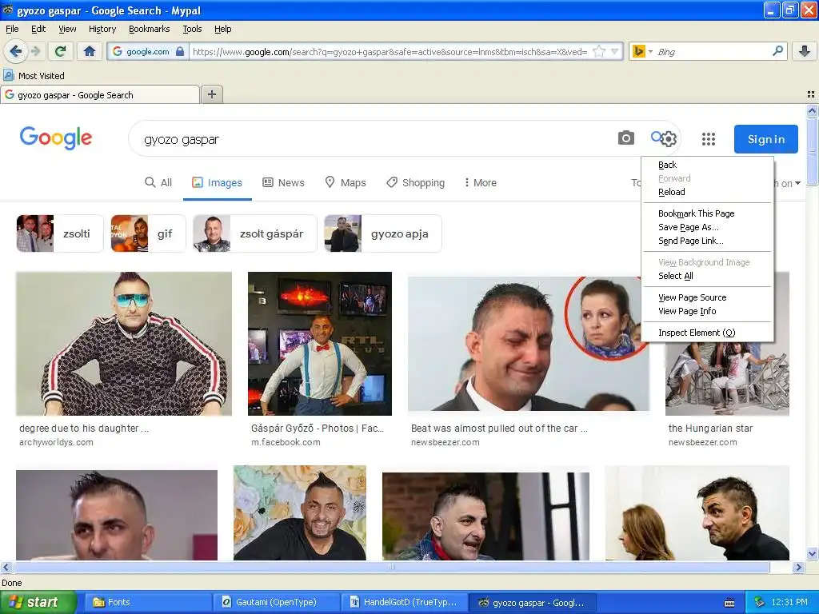Screen dimensions: 819x614
Task: Click the gyozo apja suggestion chip
Action: pos(383,233)
